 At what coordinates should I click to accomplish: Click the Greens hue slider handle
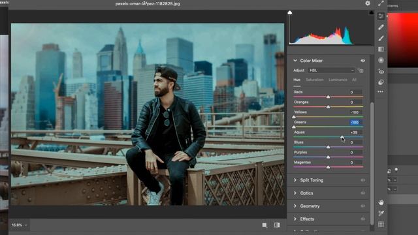click(294, 127)
